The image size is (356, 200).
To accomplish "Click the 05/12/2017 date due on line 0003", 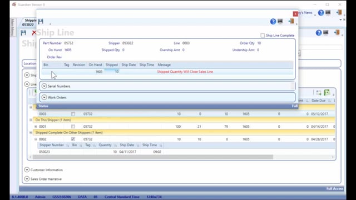I will (319, 114).
